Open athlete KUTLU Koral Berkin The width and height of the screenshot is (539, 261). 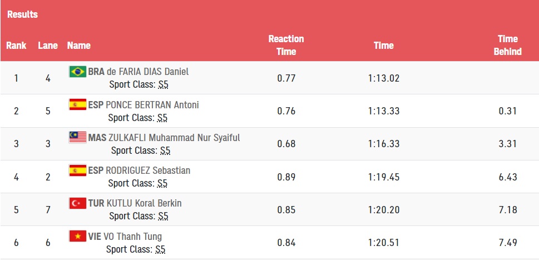[x=144, y=203]
